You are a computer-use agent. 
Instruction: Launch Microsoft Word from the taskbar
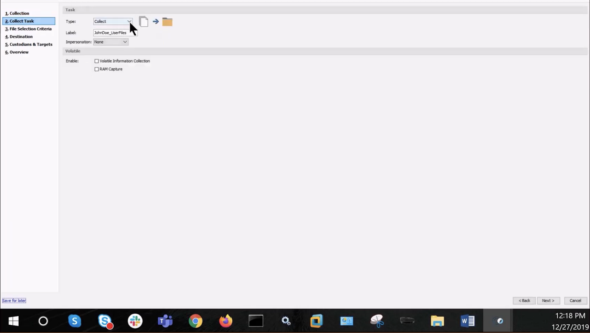click(x=467, y=321)
